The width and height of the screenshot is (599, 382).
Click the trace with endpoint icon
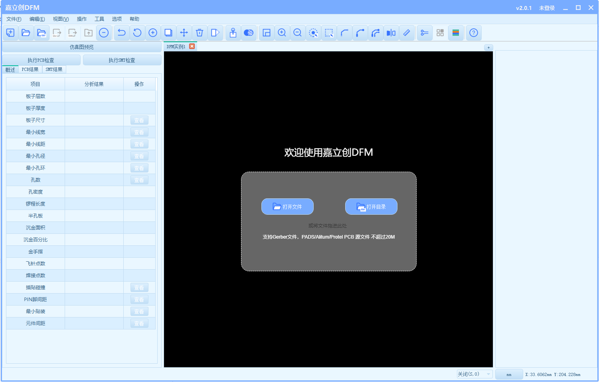pos(360,33)
